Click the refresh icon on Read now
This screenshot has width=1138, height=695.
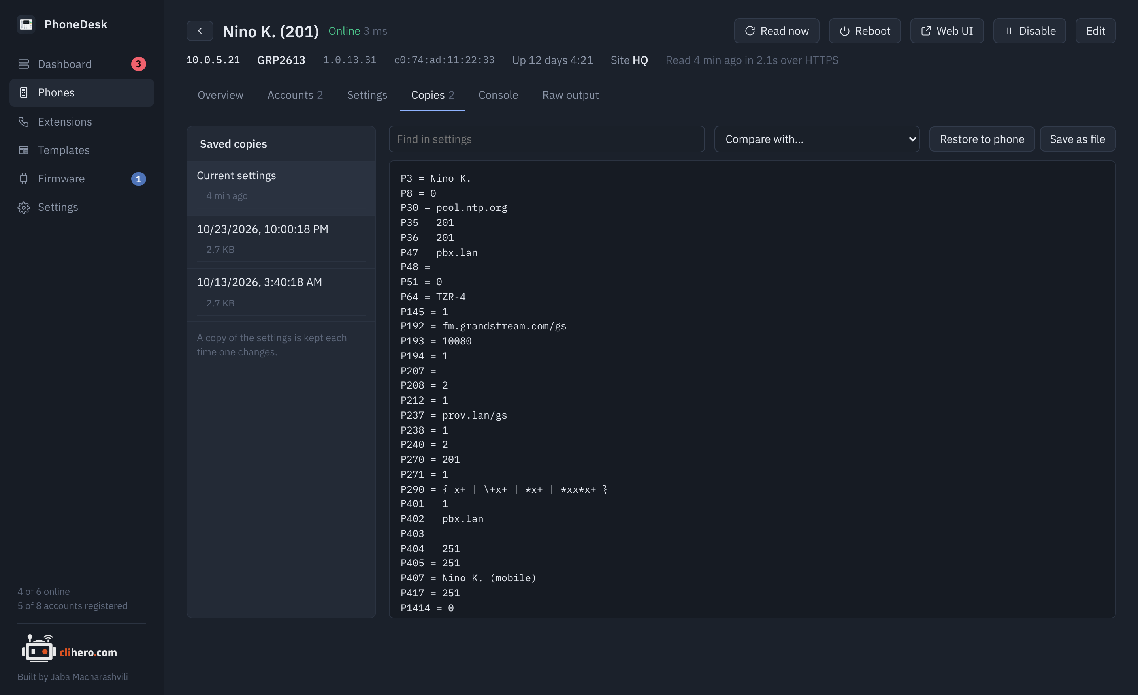[x=750, y=31]
